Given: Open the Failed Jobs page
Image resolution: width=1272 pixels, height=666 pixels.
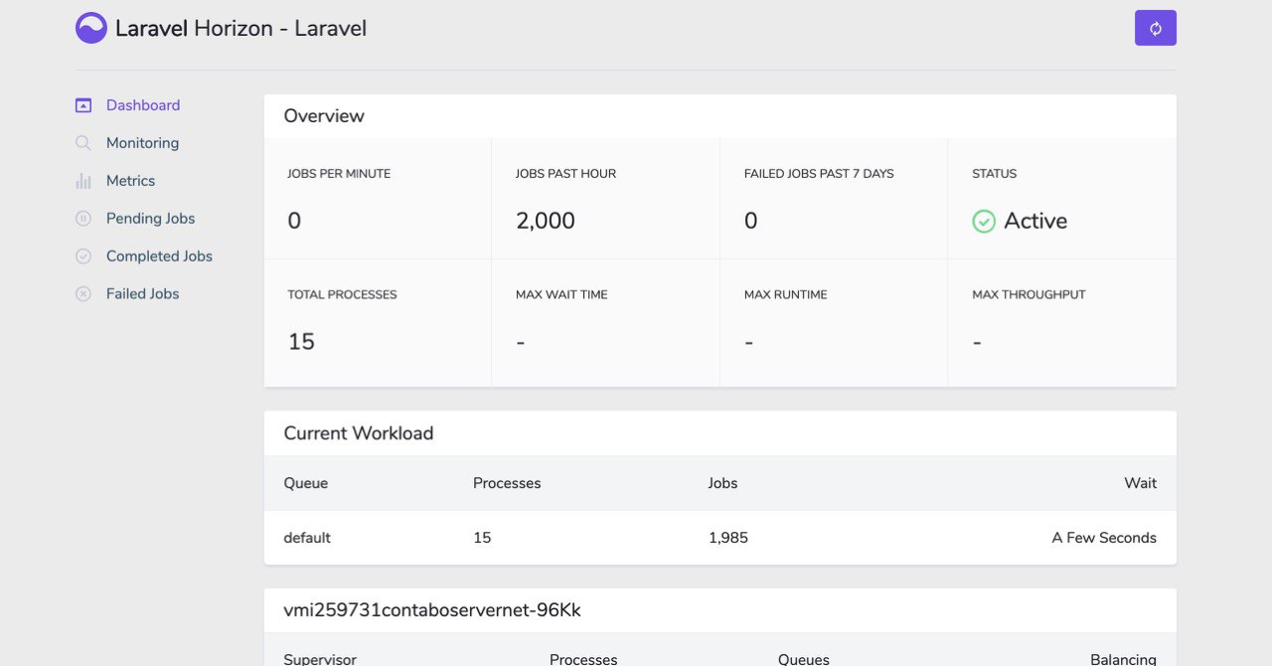Looking at the screenshot, I should 143,294.
